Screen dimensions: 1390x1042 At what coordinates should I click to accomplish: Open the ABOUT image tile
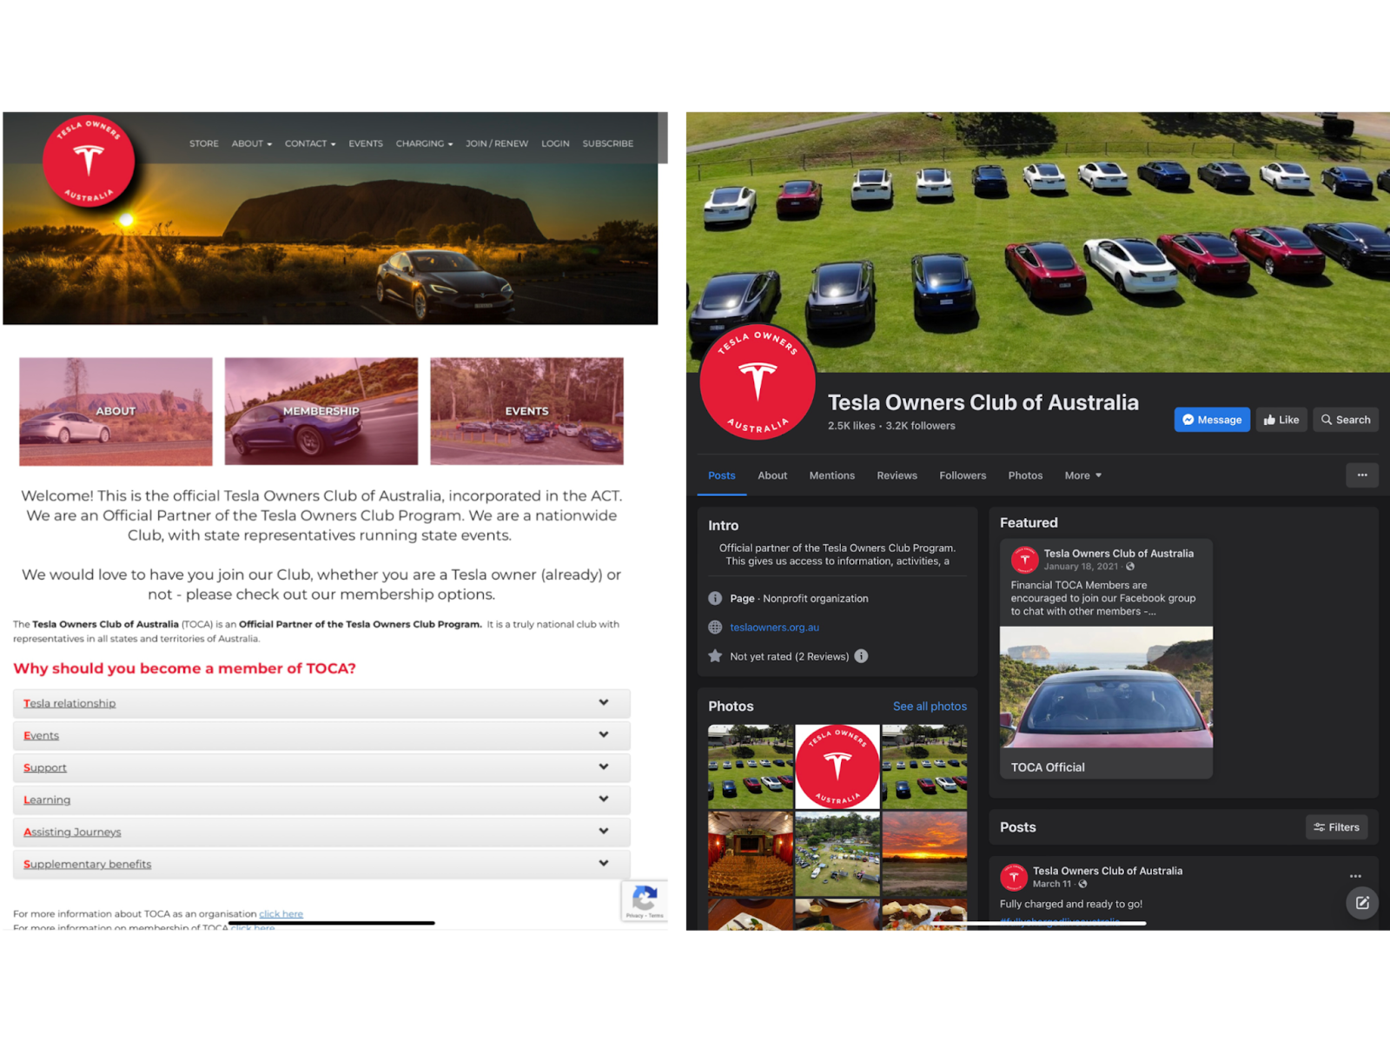[116, 411]
